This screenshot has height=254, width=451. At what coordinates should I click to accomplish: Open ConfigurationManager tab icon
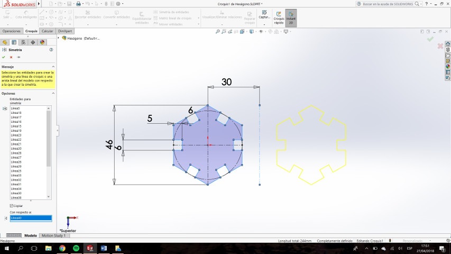click(24, 42)
